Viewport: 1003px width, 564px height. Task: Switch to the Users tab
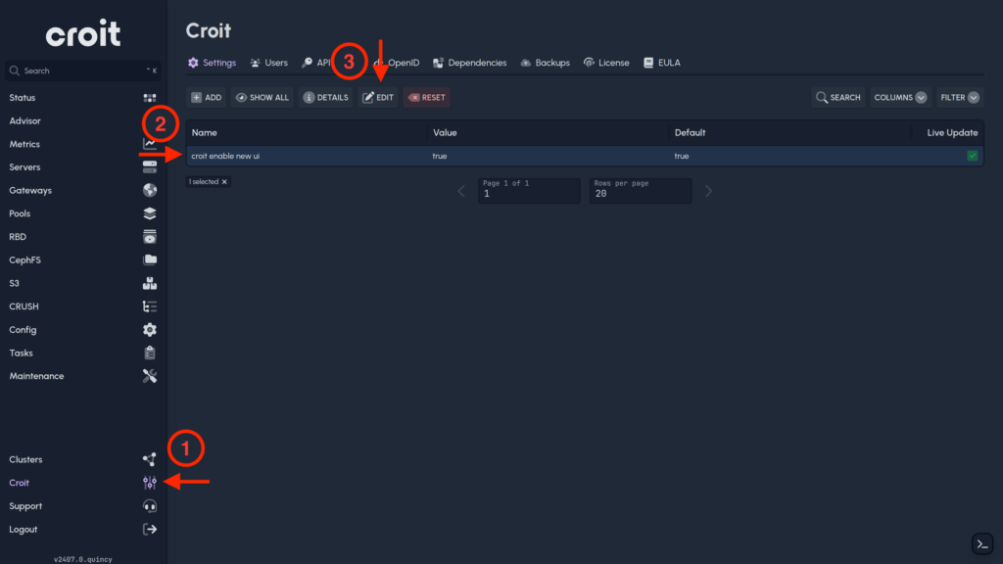coord(268,62)
